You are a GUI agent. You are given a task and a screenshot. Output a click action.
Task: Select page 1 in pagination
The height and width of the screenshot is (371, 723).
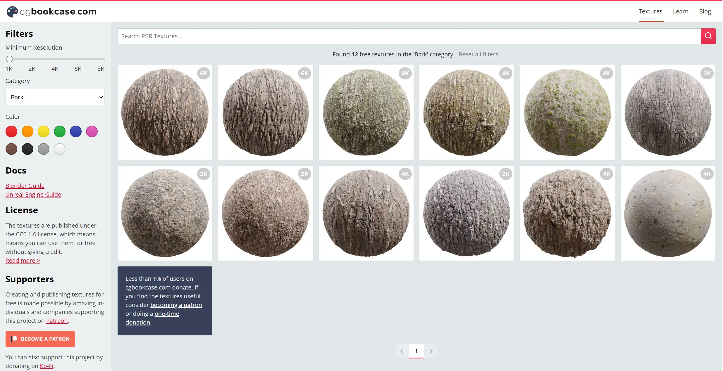416,351
